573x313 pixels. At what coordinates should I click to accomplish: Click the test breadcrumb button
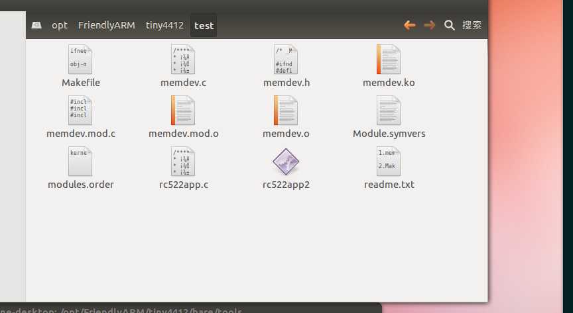[x=204, y=25]
